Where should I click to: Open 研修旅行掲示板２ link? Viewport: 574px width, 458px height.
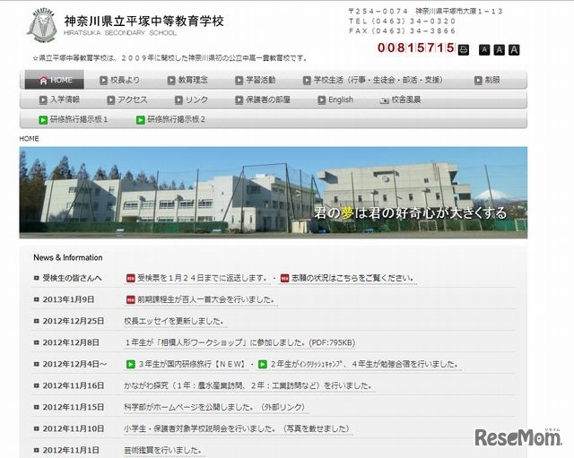(171, 119)
